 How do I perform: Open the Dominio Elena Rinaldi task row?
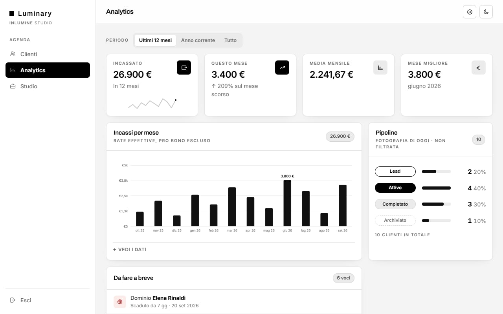point(234,302)
